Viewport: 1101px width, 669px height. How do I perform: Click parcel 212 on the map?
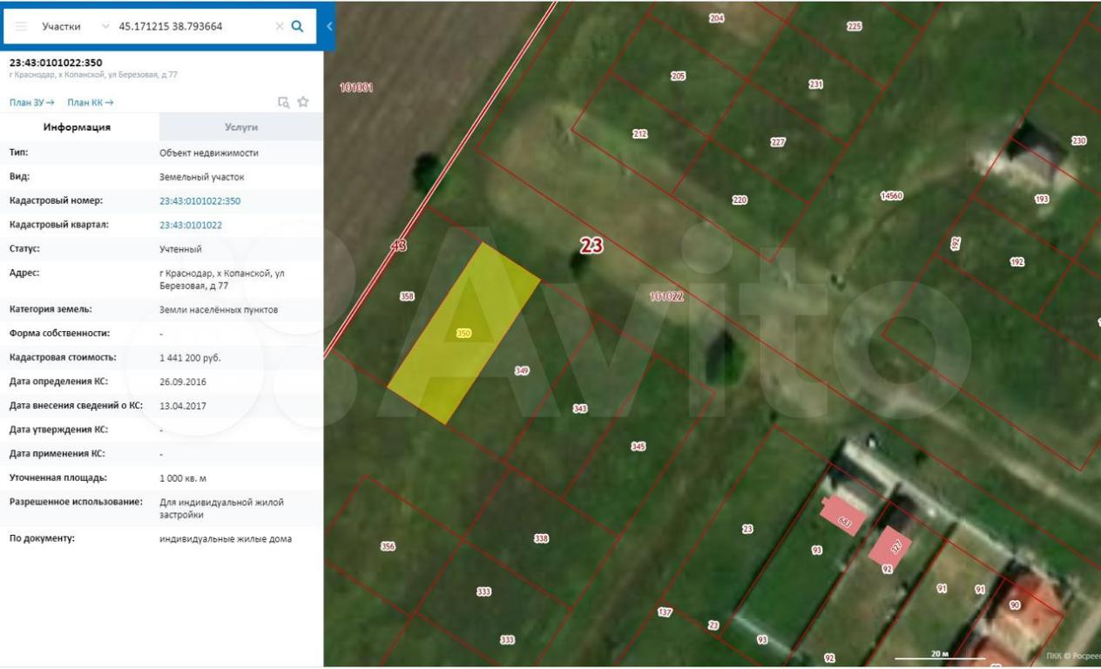639,134
